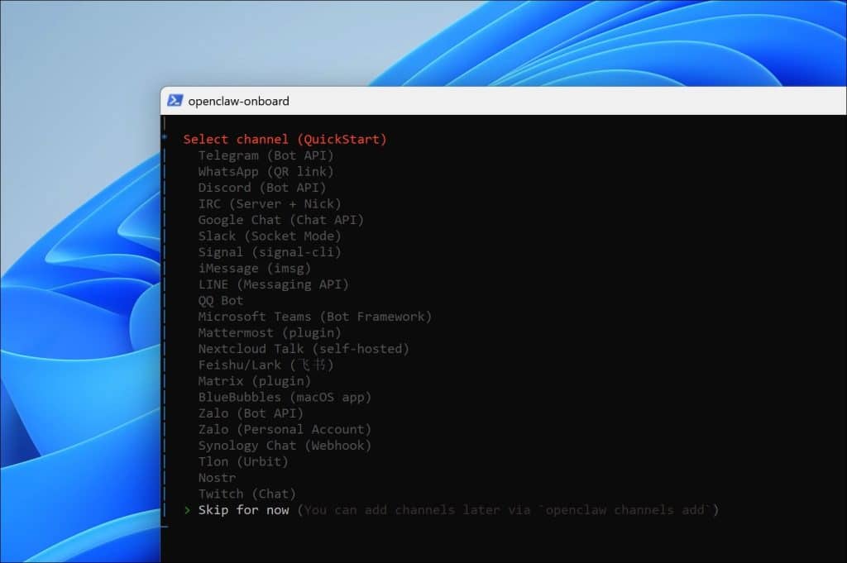Pick Mattermost (plugin) option
The height and width of the screenshot is (563, 847).
pos(269,333)
